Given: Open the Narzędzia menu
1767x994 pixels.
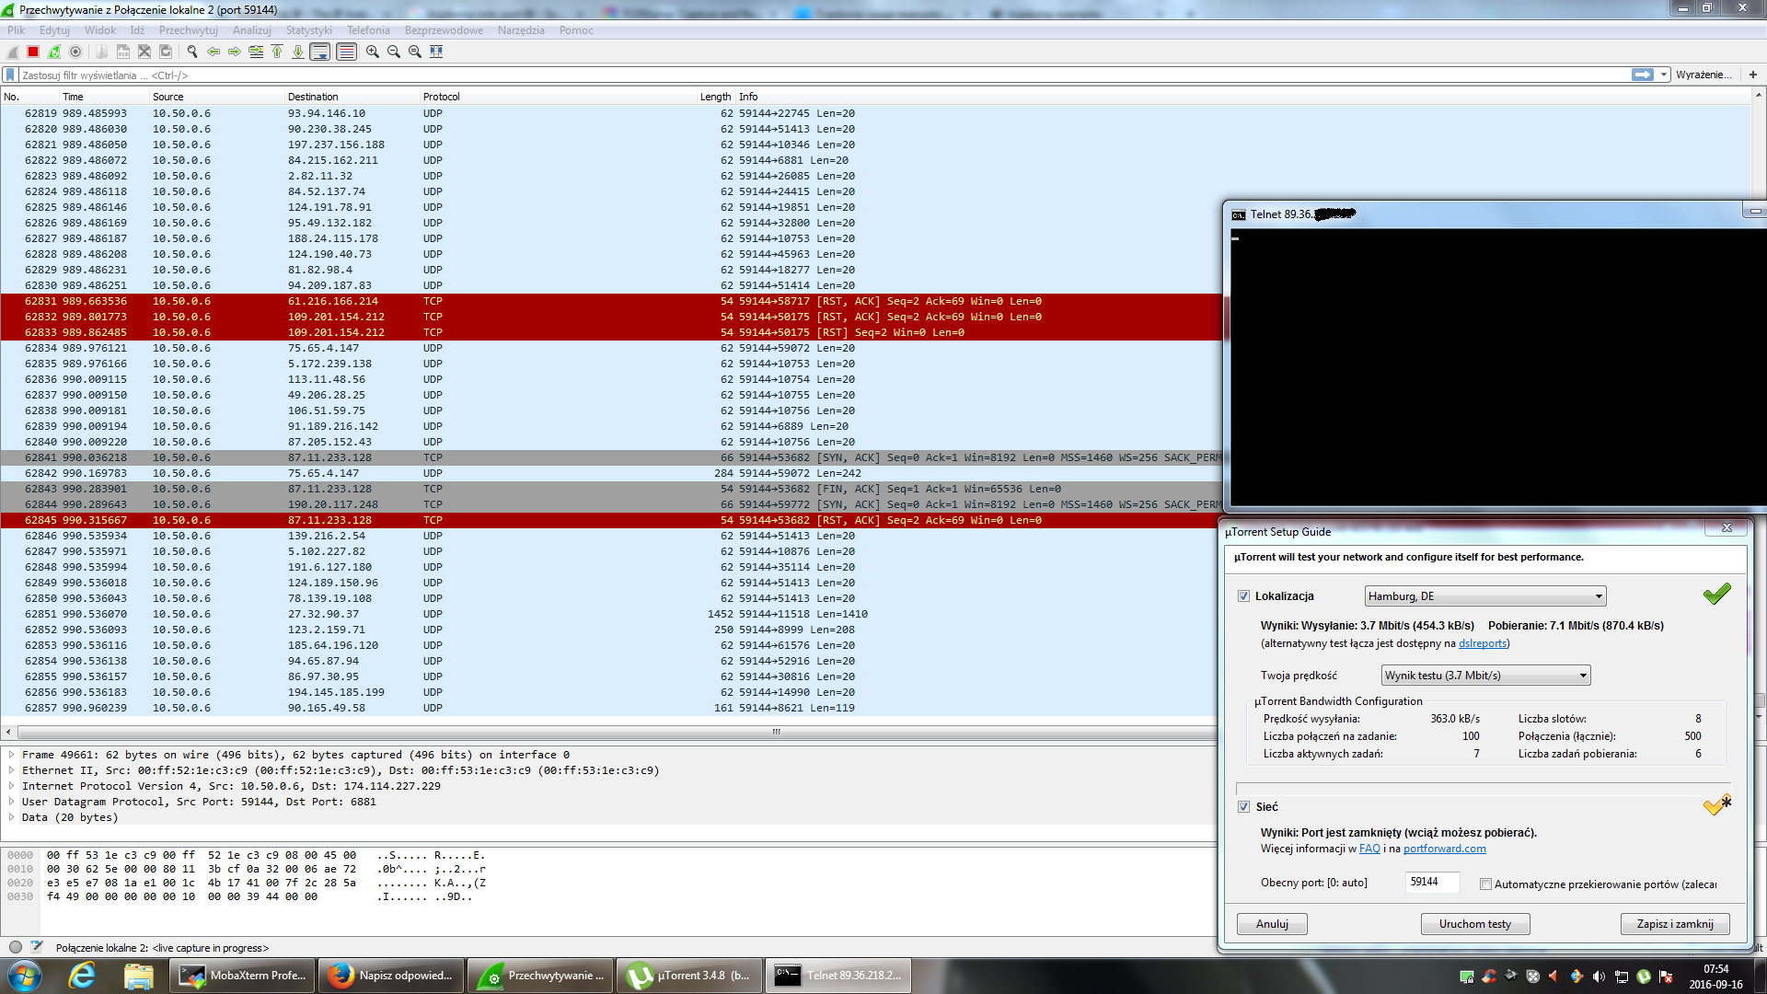Looking at the screenshot, I should pos(521,30).
